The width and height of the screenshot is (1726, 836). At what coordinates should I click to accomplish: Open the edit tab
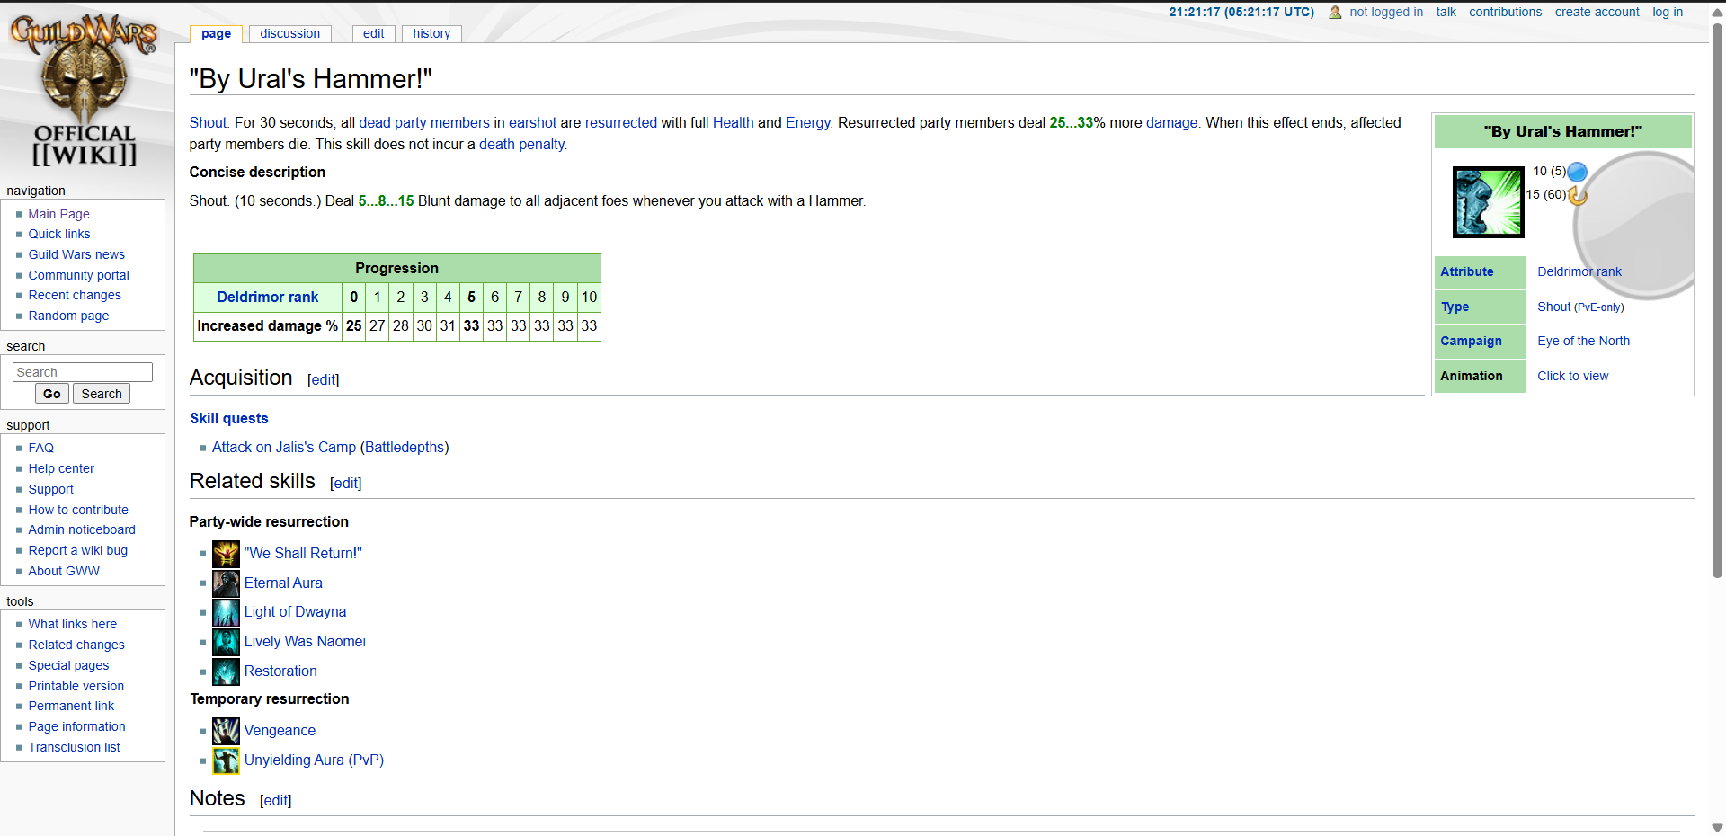pyautogui.click(x=374, y=33)
